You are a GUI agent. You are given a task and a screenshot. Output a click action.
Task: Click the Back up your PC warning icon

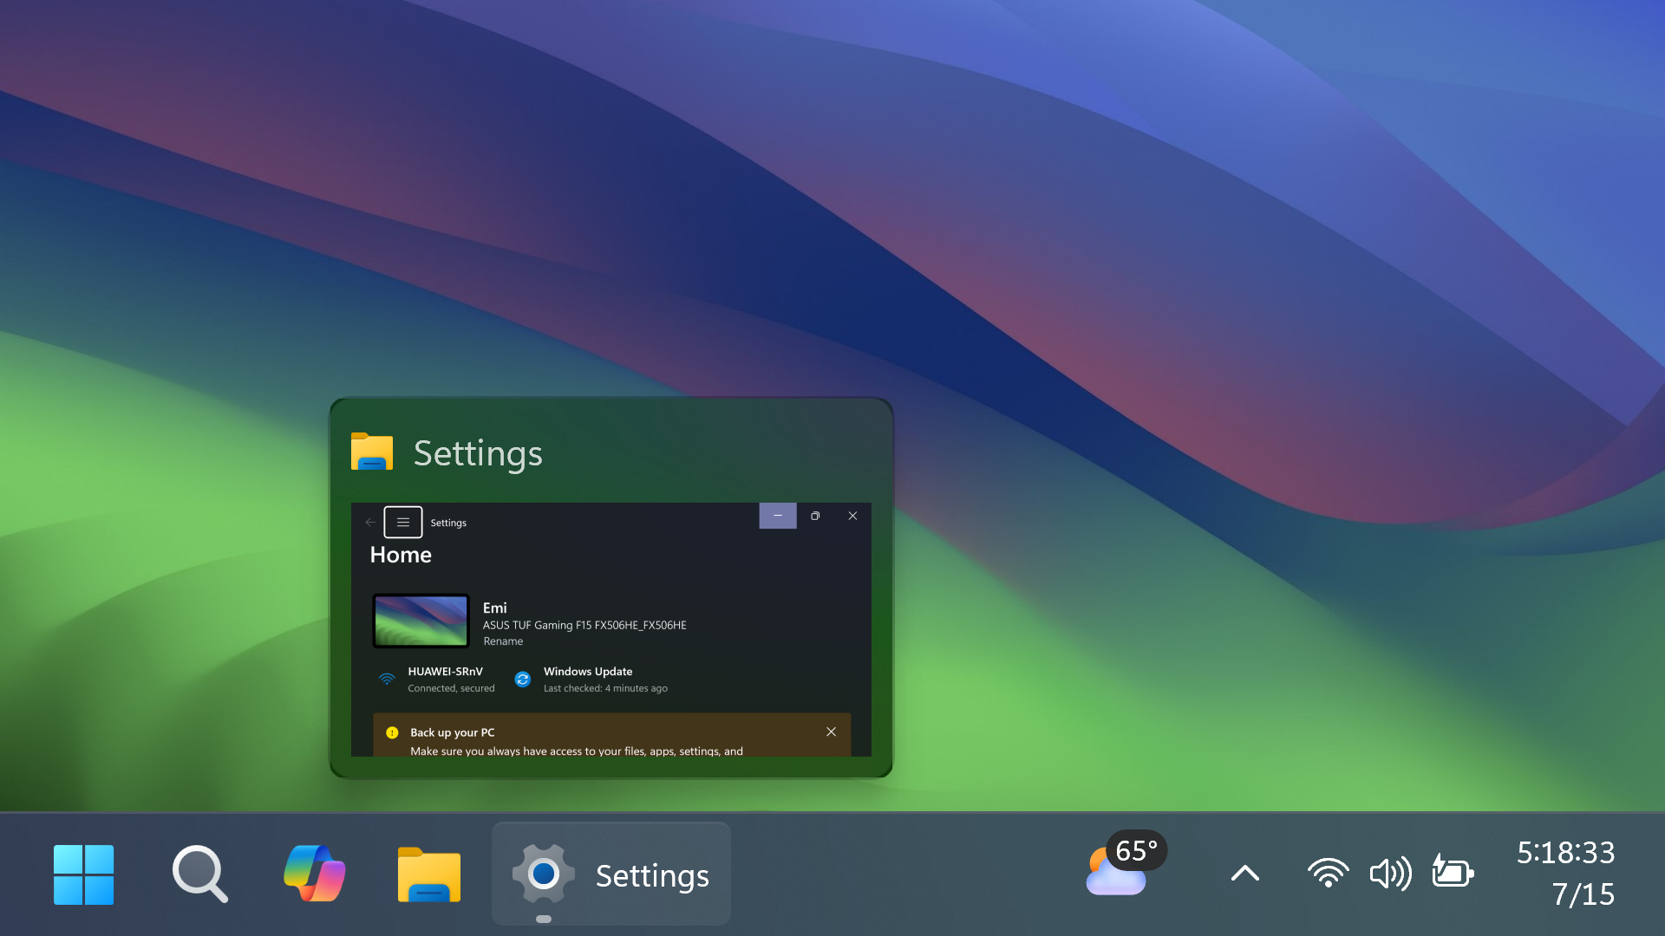click(392, 732)
